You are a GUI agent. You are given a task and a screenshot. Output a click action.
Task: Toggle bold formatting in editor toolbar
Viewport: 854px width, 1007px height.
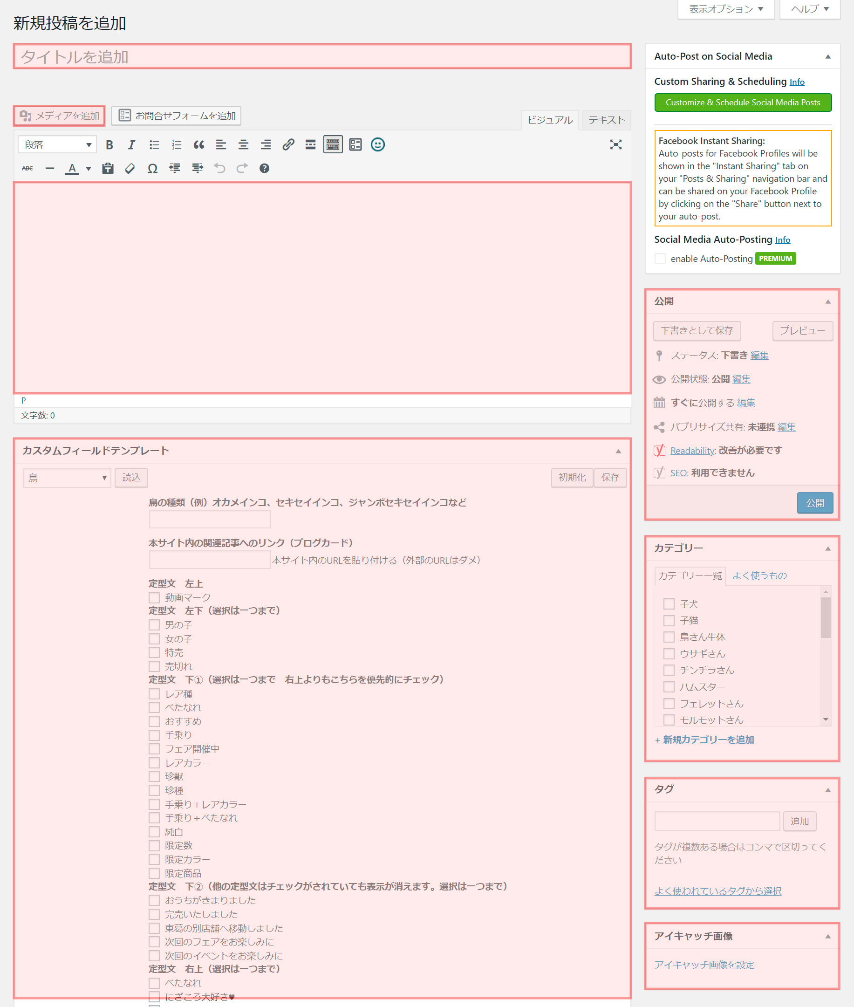point(109,145)
